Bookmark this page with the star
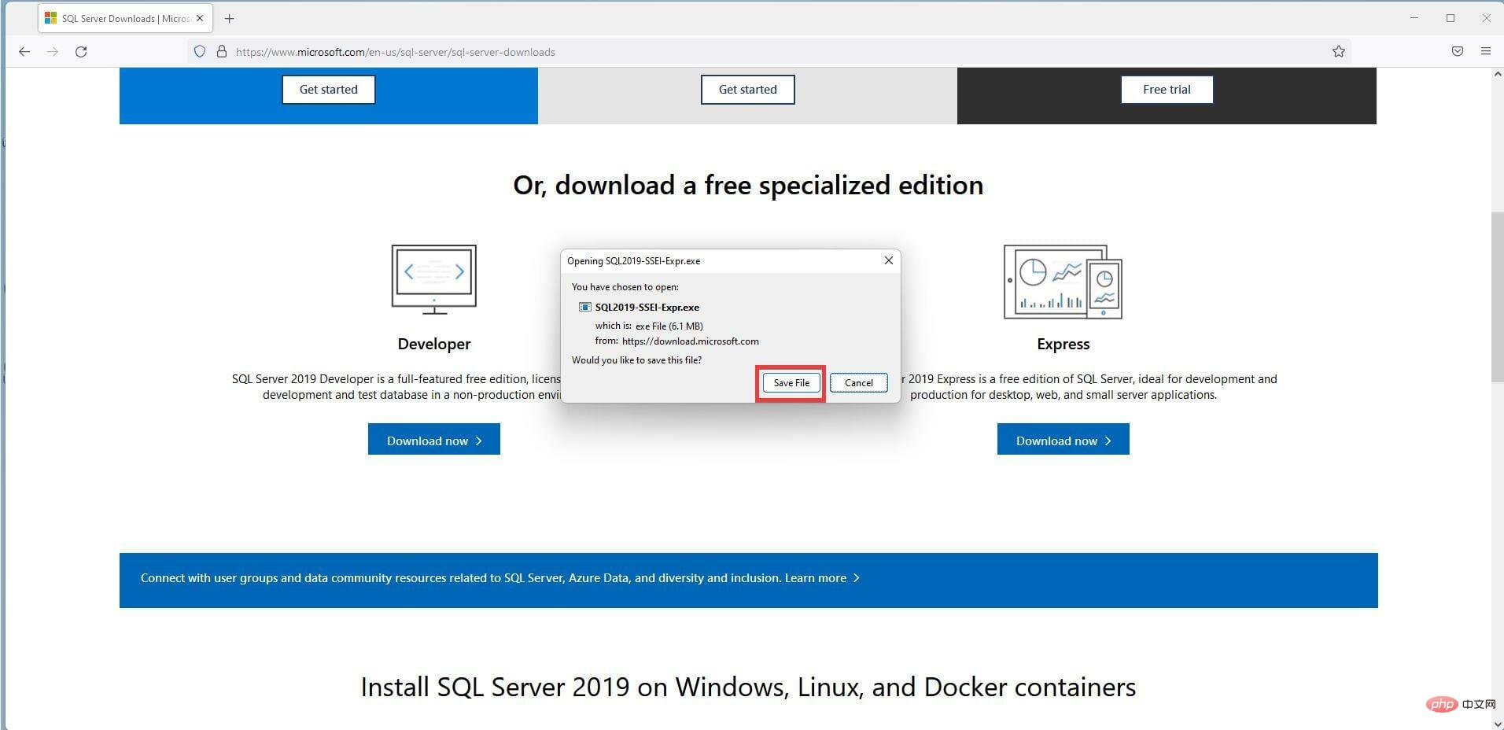The width and height of the screenshot is (1504, 730). (x=1339, y=52)
